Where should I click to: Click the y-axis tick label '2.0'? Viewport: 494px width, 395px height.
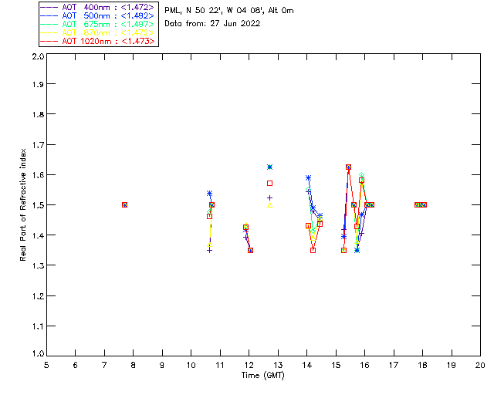click(38, 56)
